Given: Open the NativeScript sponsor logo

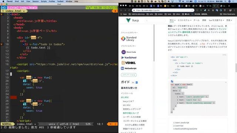Looking at the screenshot, I should (129, 68).
